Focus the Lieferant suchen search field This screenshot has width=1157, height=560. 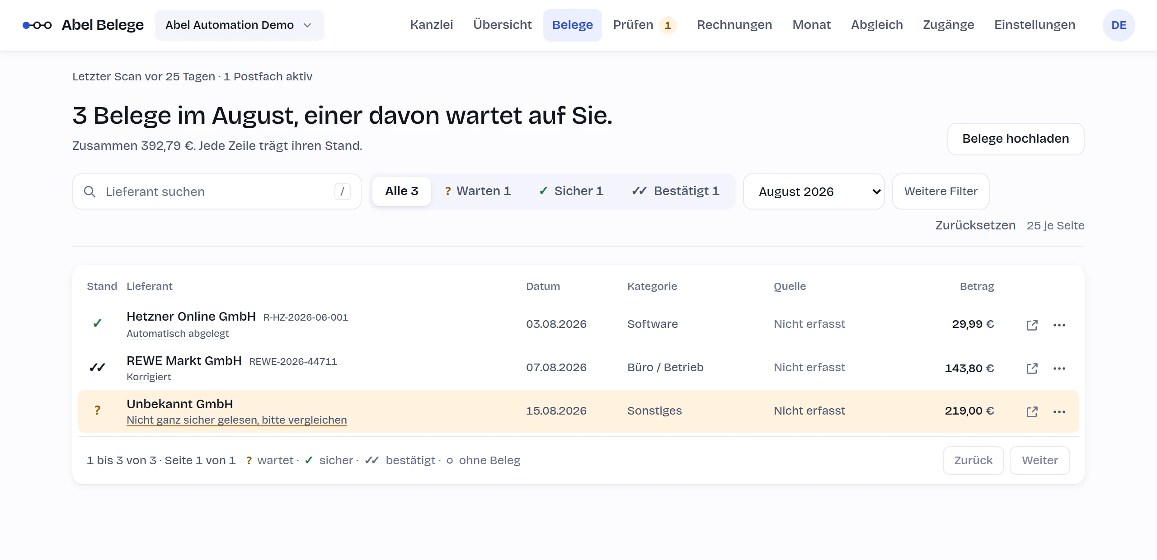[x=216, y=191]
